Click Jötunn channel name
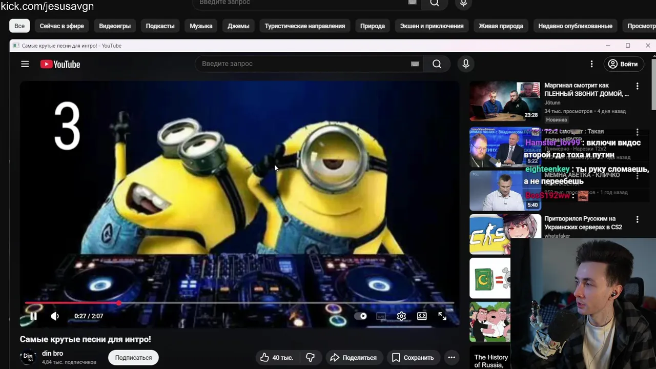The width and height of the screenshot is (656, 369). pyautogui.click(x=552, y=102)
